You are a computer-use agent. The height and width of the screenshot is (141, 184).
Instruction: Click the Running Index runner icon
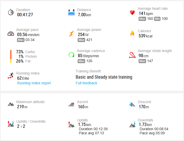11,76
